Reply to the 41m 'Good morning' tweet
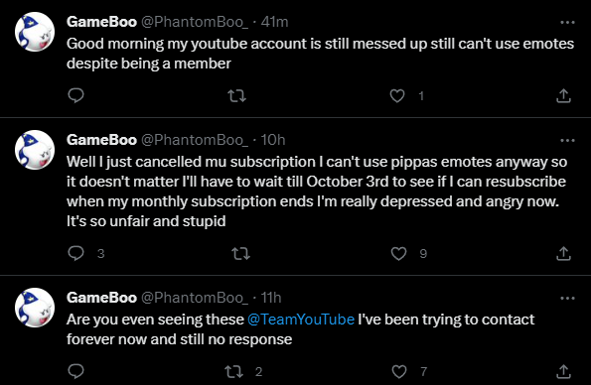 tap(75, 95)
